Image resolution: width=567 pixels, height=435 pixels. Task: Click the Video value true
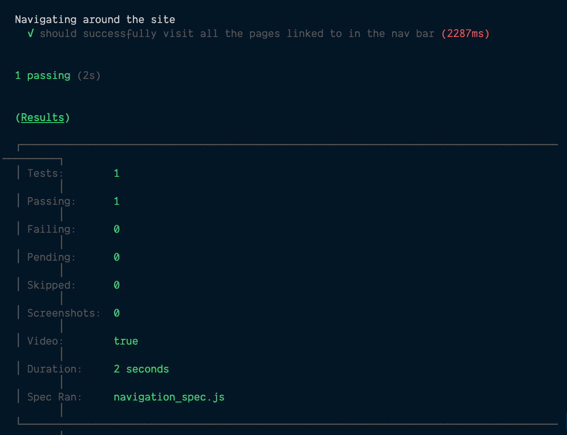tap(126, 341)
